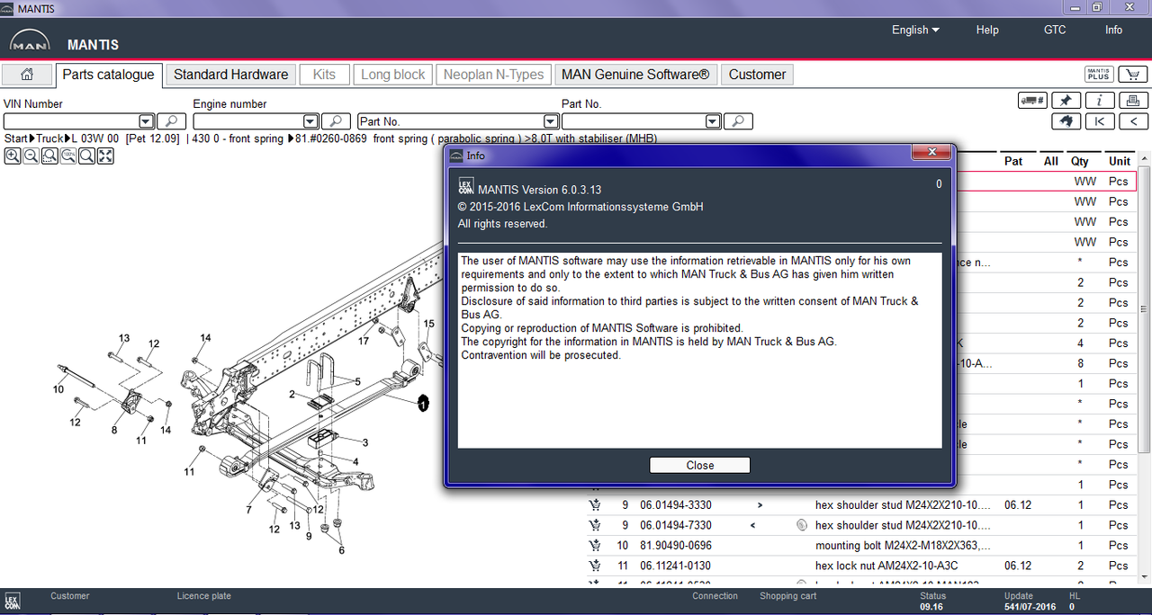Open the Part No. entry combo dropdown
Viewport: 1152px width, 615px height.
tap(713, 121)
